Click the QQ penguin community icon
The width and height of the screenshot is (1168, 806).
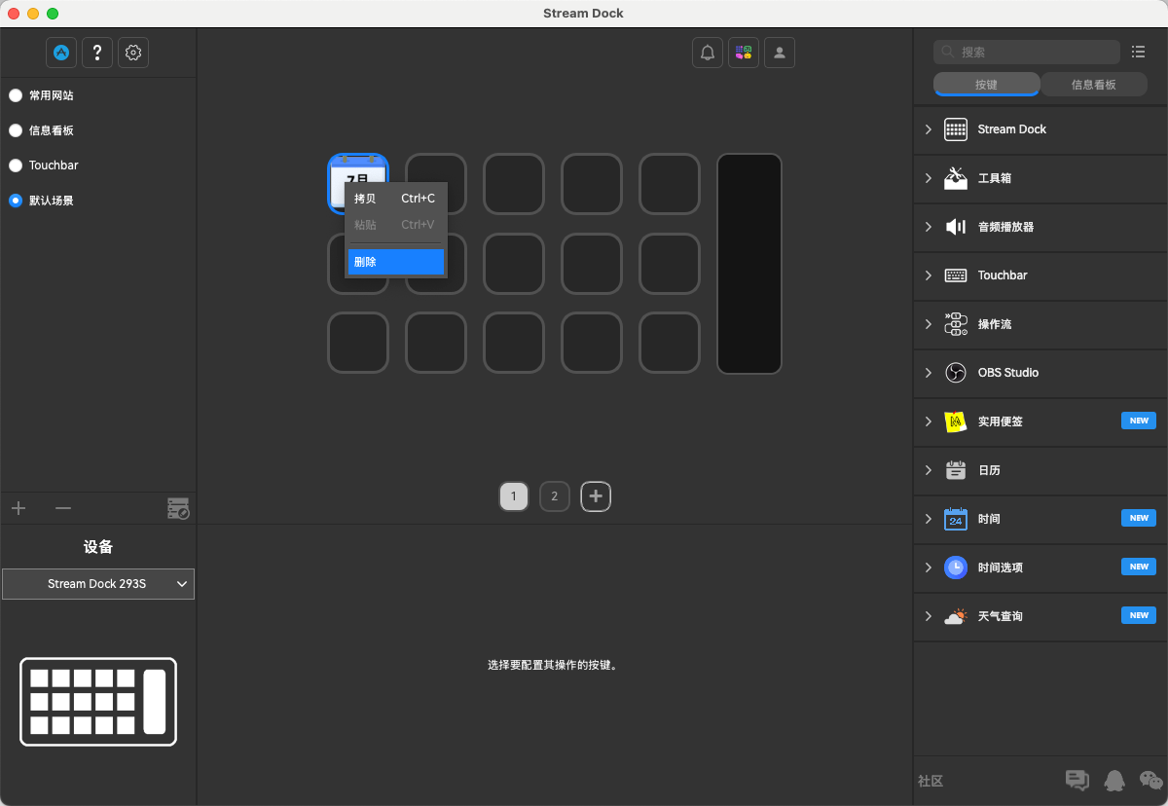pyautogui.click(x=1114, y=780)
